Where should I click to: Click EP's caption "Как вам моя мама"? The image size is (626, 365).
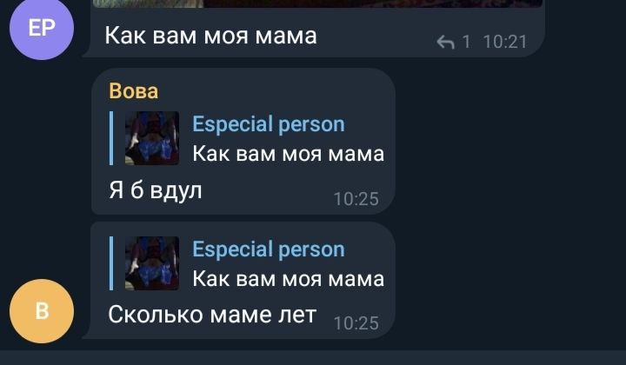pyautogui.click(x=210, y=36)
